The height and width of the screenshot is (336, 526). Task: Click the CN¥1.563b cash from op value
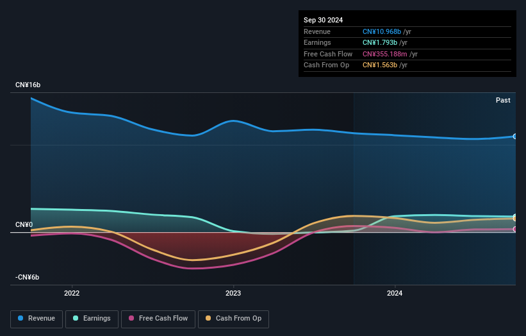[x=380, y=65]
